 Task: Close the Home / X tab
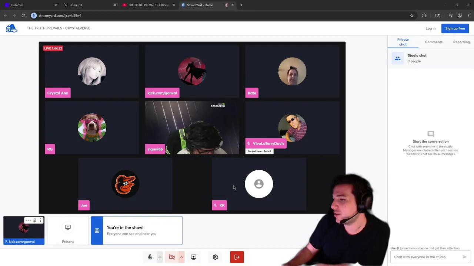coord(115,5)
